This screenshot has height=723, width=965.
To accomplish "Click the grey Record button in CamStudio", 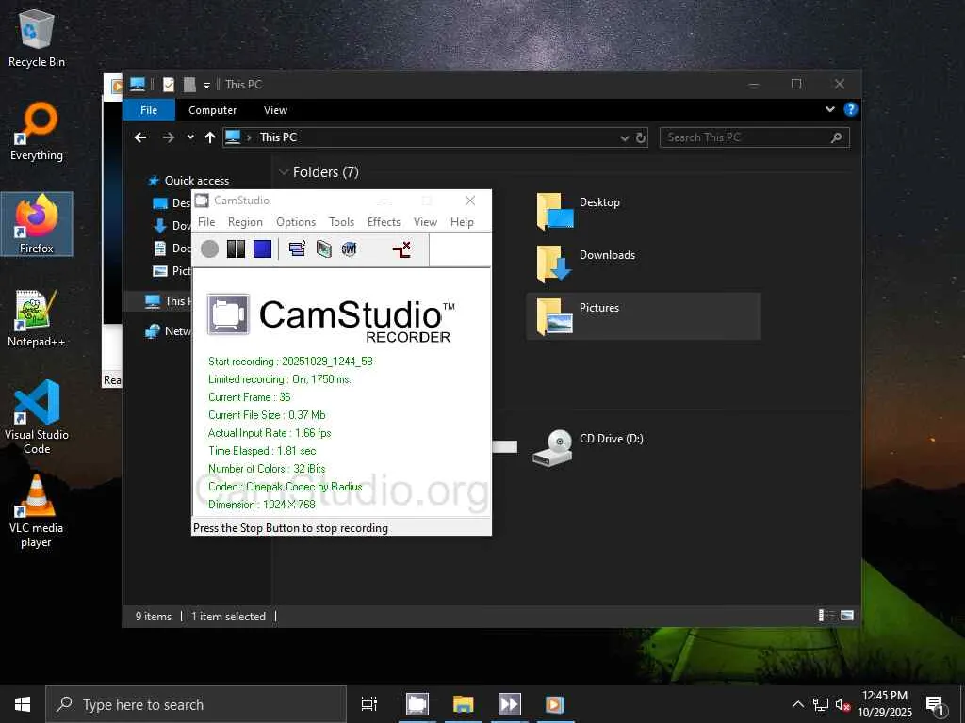I will click(210, 249).
